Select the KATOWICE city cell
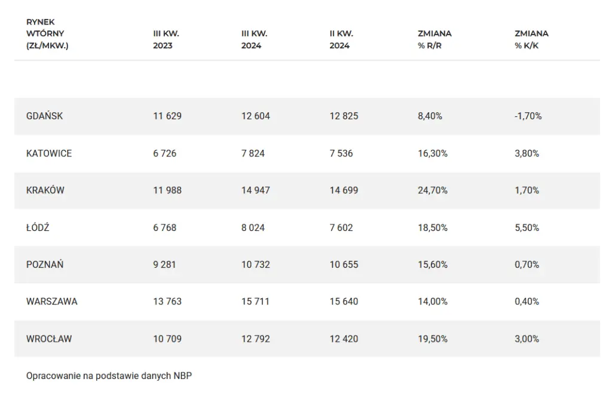 click(x=49, y=153)
